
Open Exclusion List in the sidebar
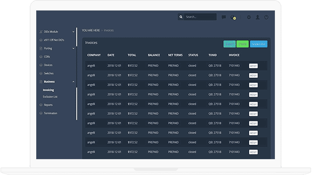(50, 97)
